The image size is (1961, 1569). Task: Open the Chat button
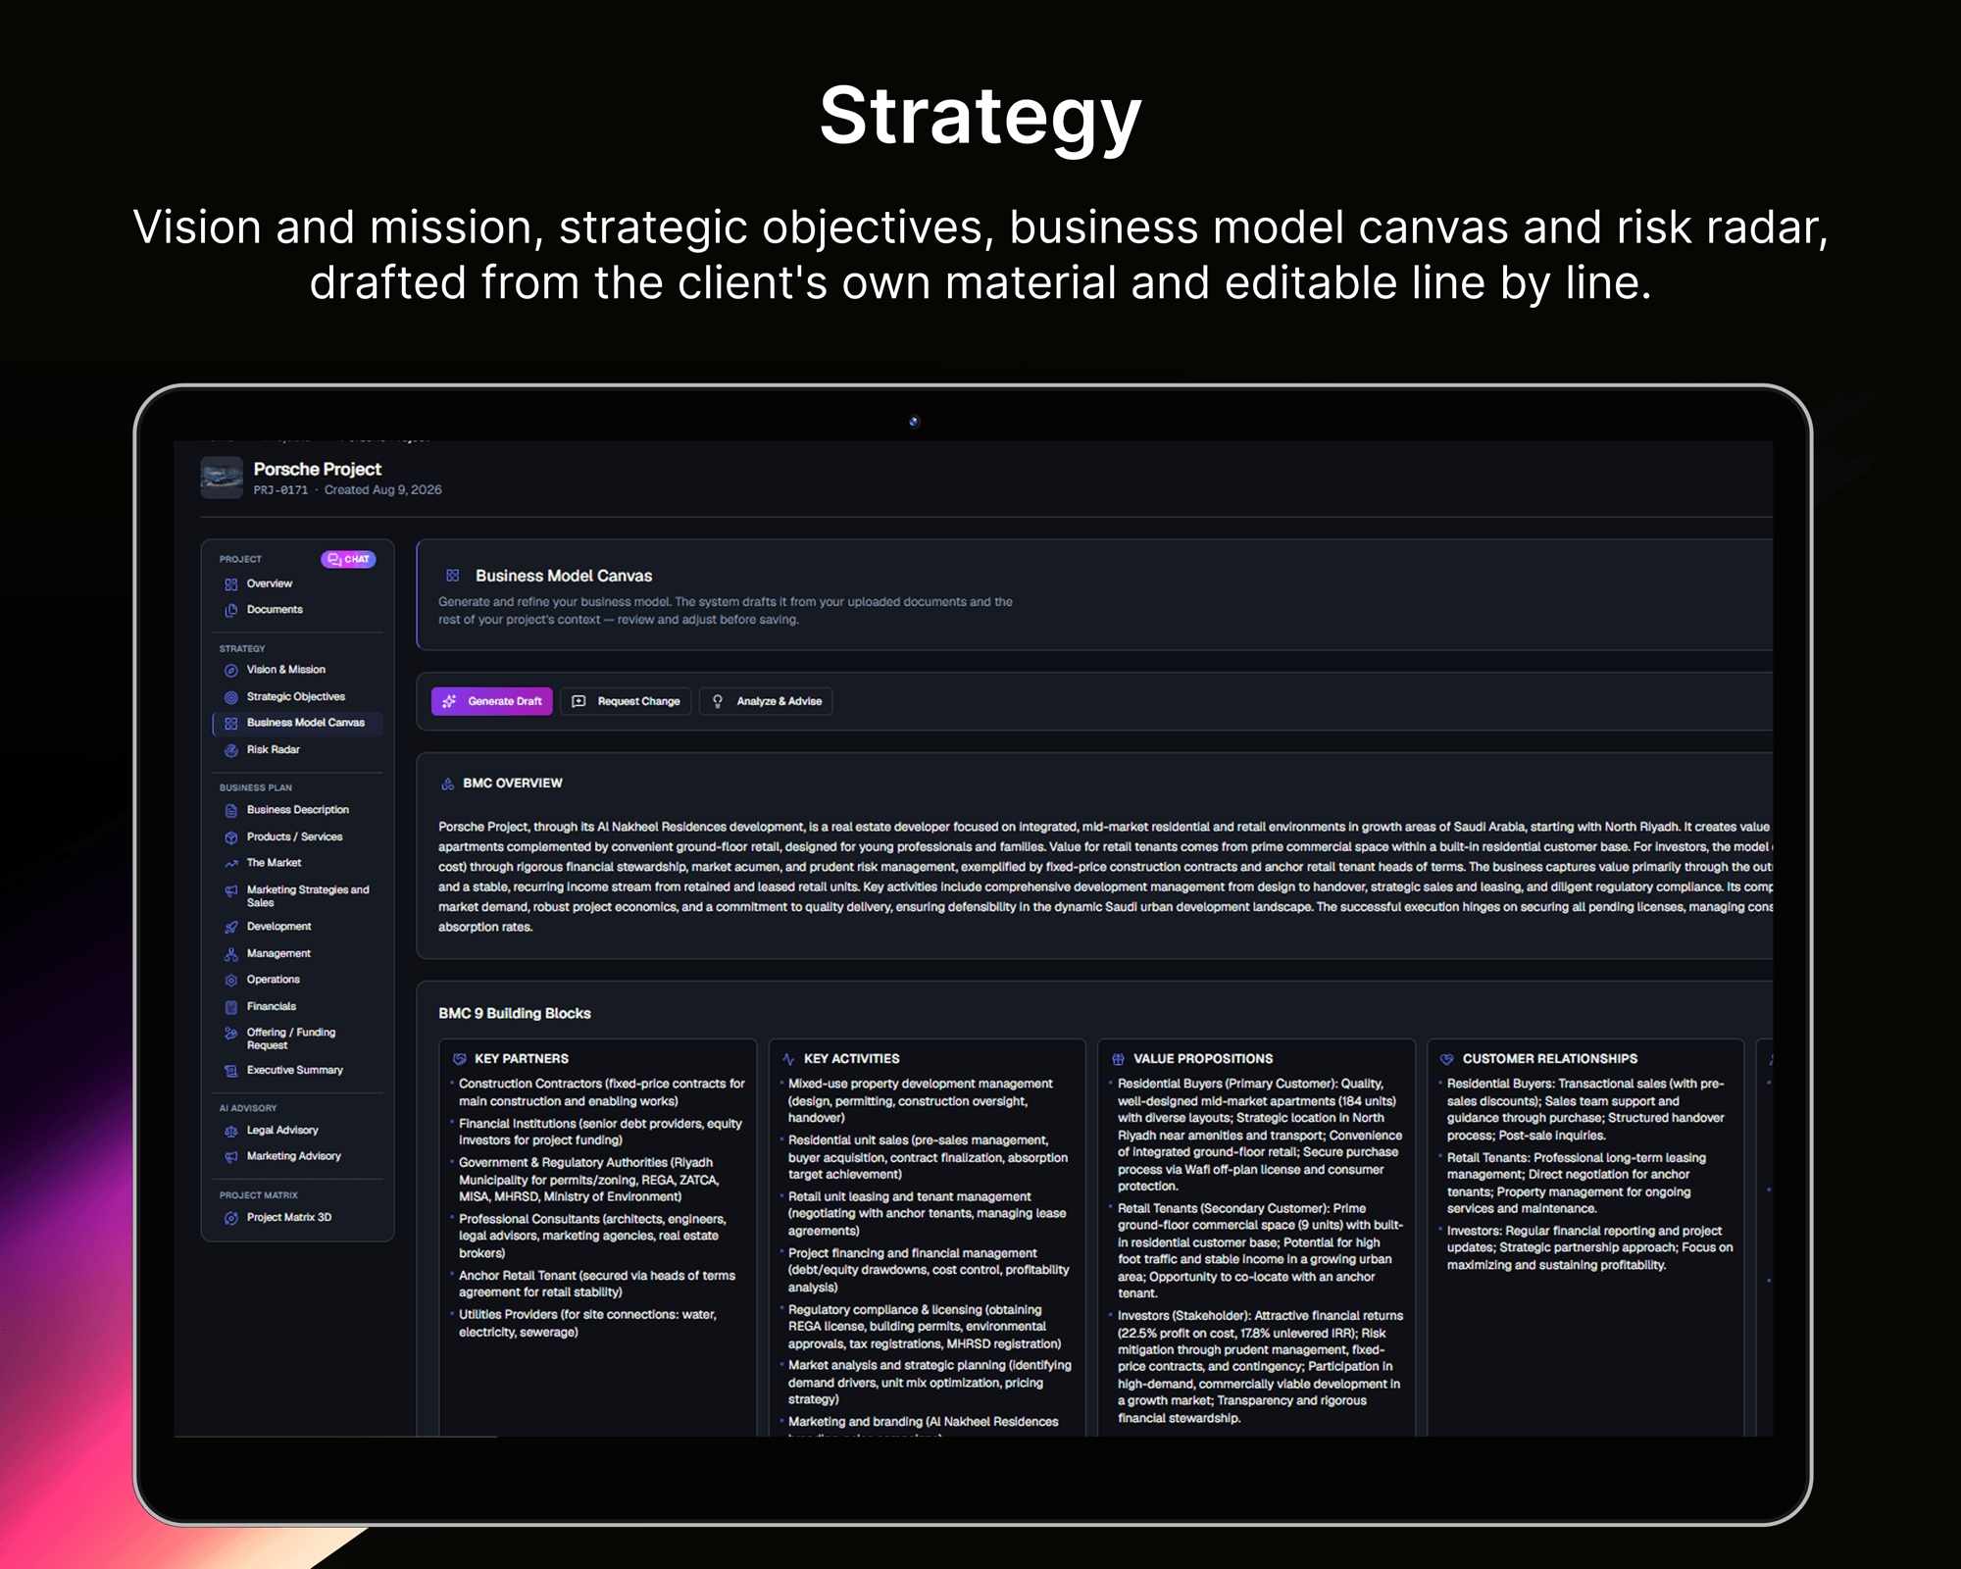tap(348, 559)
